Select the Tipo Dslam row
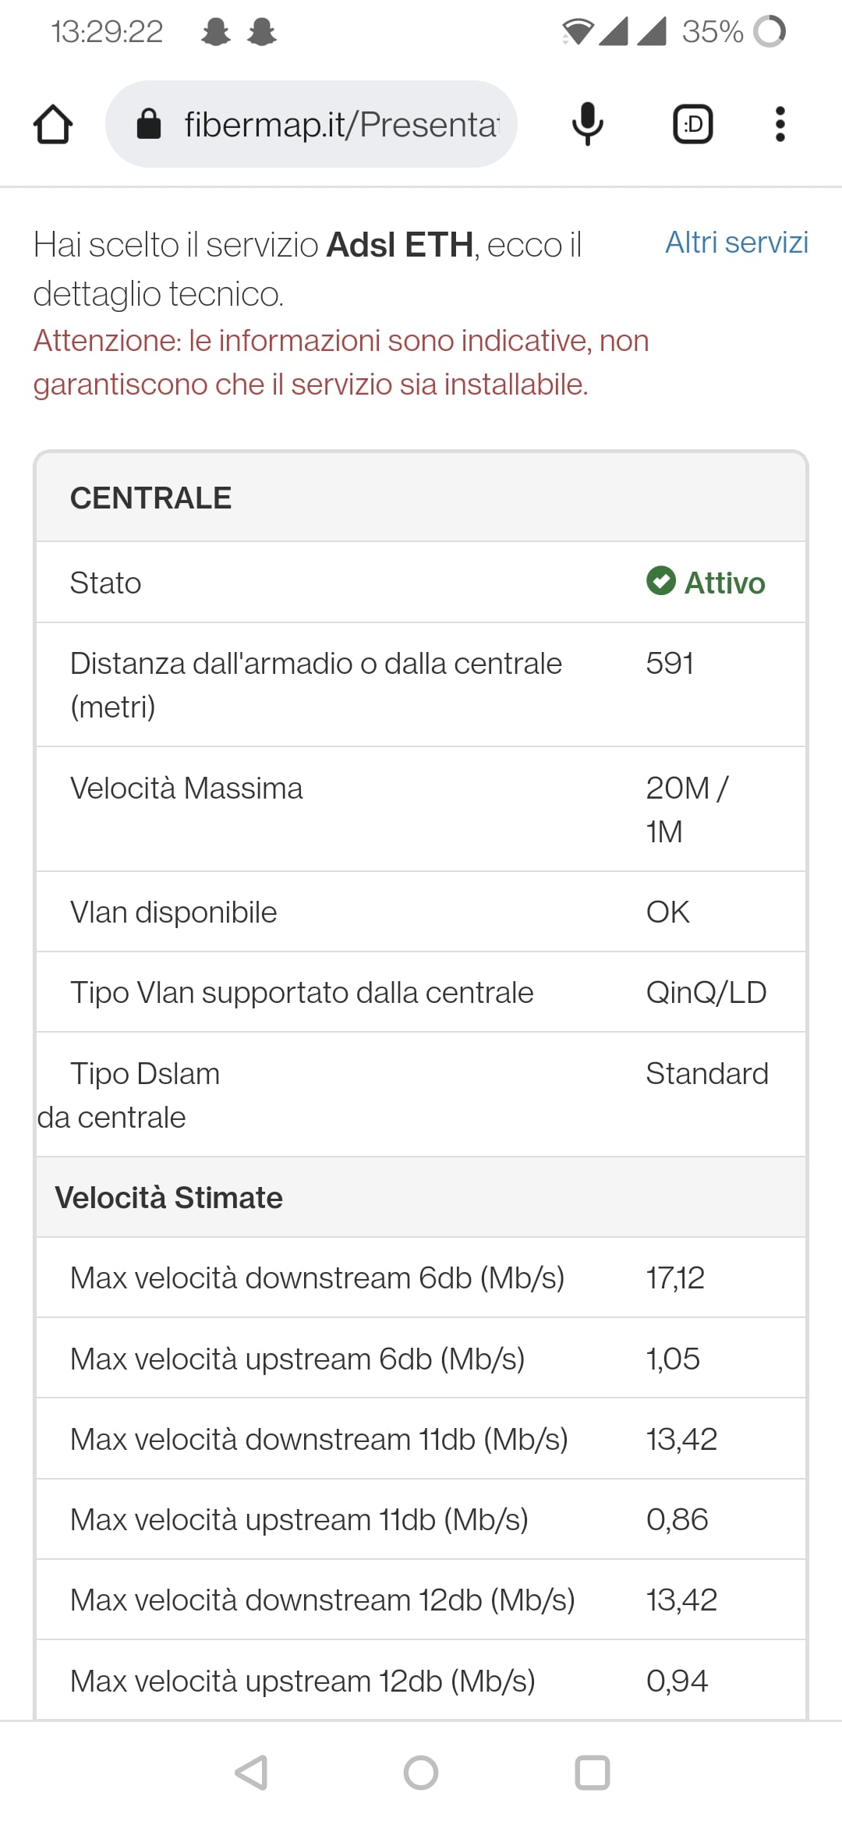The image size is (842, 1825). point(421,1094)
